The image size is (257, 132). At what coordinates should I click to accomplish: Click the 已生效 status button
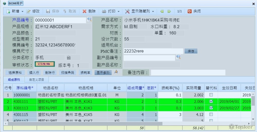(x=44, y=64)
